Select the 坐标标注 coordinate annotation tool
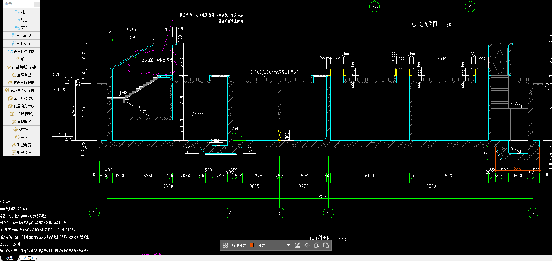This screenshot has height=261, width=552. [21, 43]
